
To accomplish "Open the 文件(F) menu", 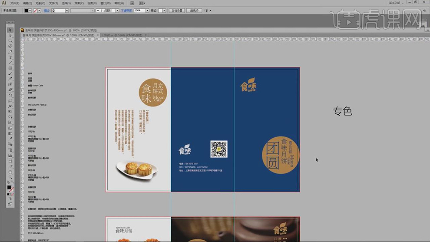I will point(15,3).
